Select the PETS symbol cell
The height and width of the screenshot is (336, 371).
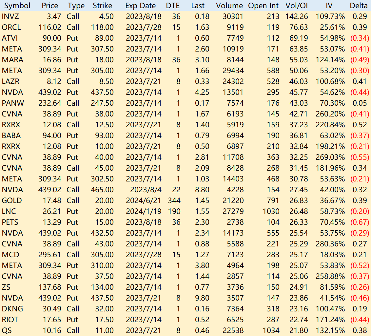10,222
